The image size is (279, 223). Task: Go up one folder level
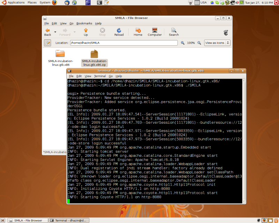[x=86, y=32]
